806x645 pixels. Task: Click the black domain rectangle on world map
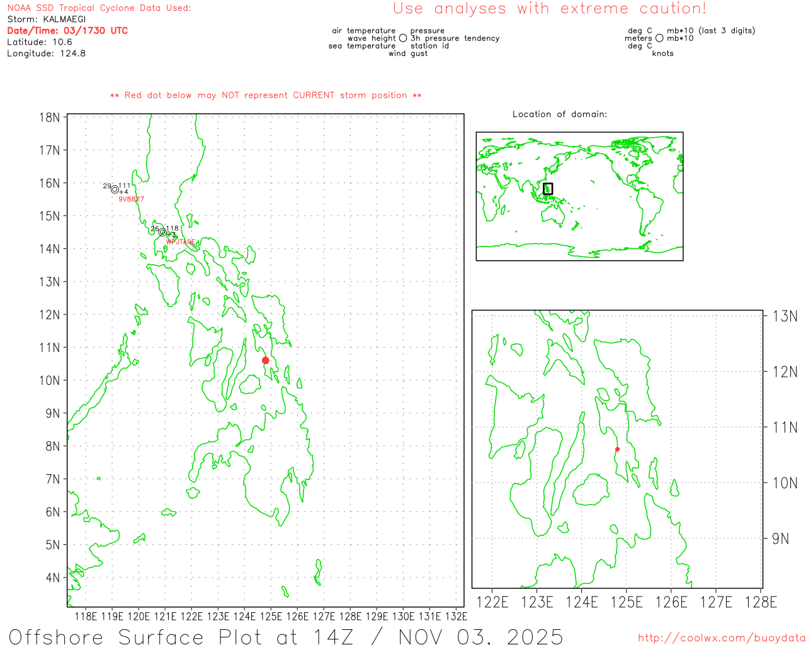(548, 188)
